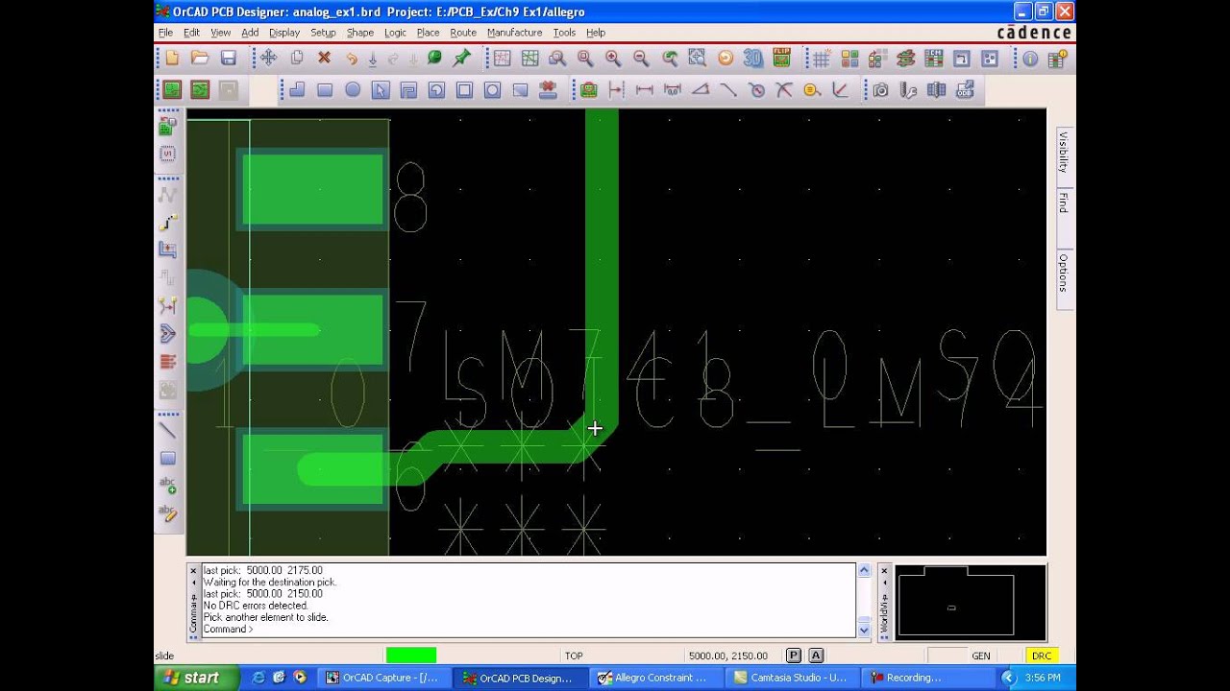
Task: Switch to Camtasia Studio taskbar window
Action: point(792,678)
